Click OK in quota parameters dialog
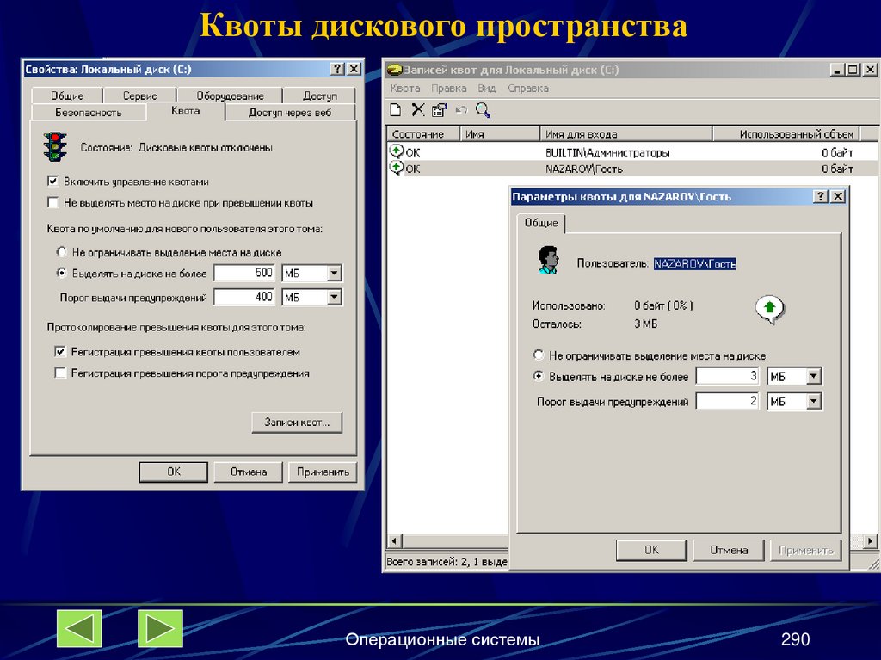Viewport: 881px width, 660px height. click(651, 550)
